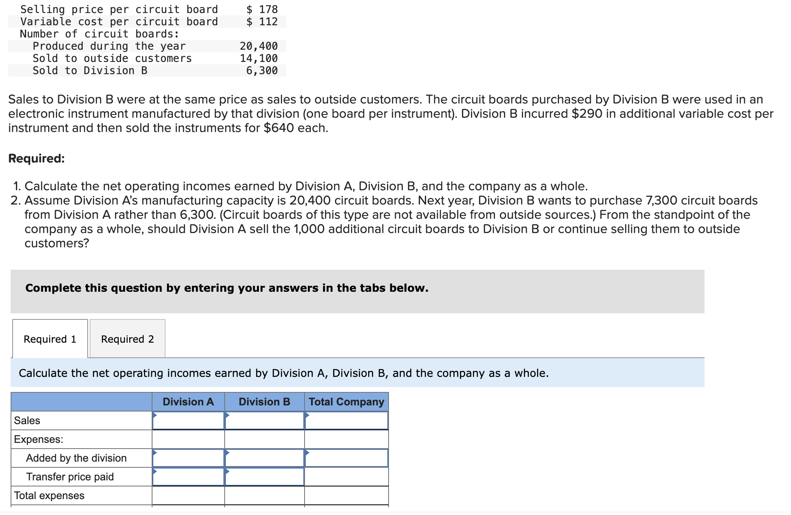
Task: Click Sales input for Total Company
Action: [346, 420]
